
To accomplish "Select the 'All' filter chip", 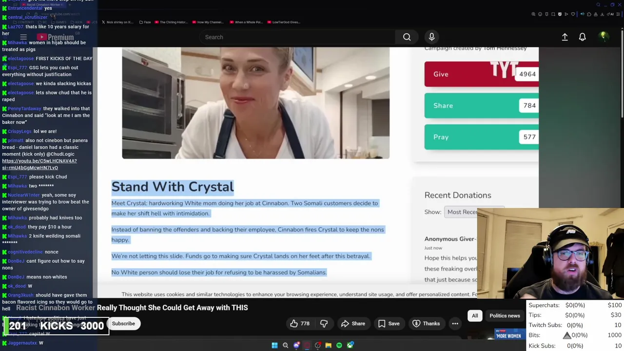I will [475, 316].
